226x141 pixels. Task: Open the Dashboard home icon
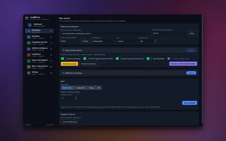click(30, 25)
